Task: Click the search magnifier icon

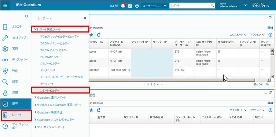Action: [213, 5]
